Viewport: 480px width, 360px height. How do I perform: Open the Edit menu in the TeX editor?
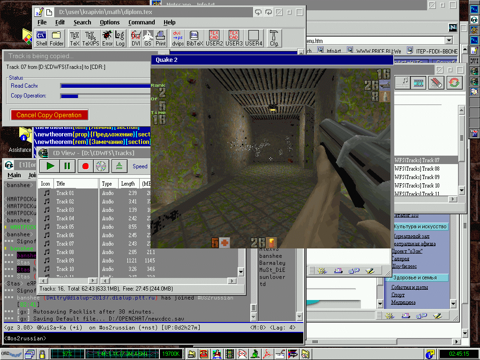60,22
